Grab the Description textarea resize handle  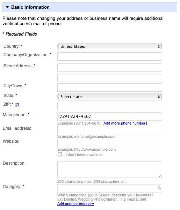pyautogui.click(x=160, y=176)
